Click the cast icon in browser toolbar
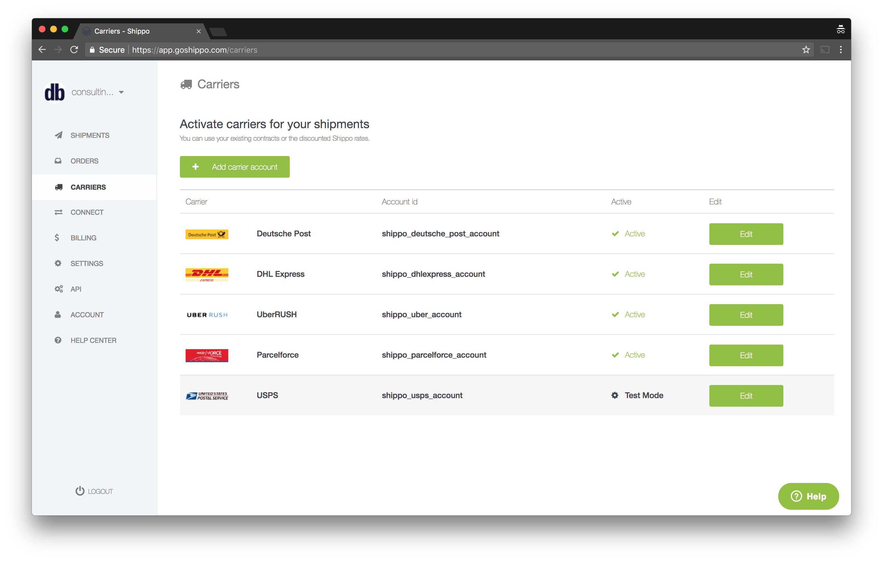Viewport: 883px width, 561px height. pyautogui.click(x=825, y=50)
